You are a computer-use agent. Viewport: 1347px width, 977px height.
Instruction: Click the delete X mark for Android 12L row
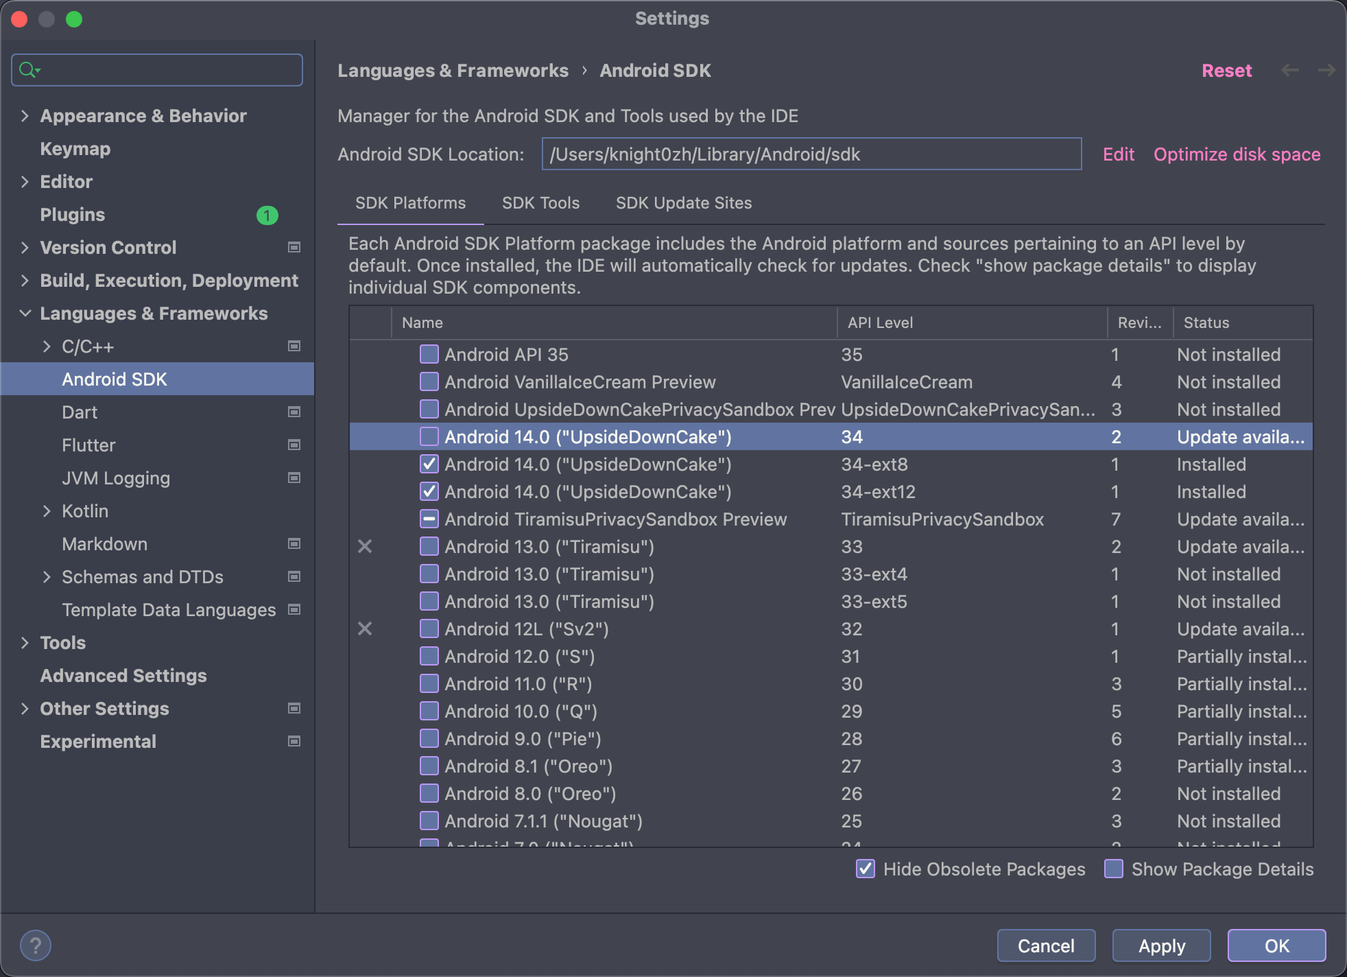[x=365, y=628]
